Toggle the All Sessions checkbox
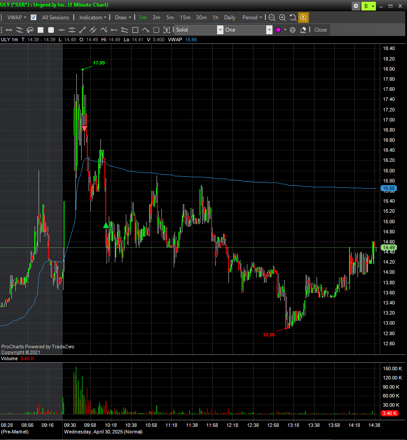This screenshot has height=440, width=407. [x=33, y=18]
